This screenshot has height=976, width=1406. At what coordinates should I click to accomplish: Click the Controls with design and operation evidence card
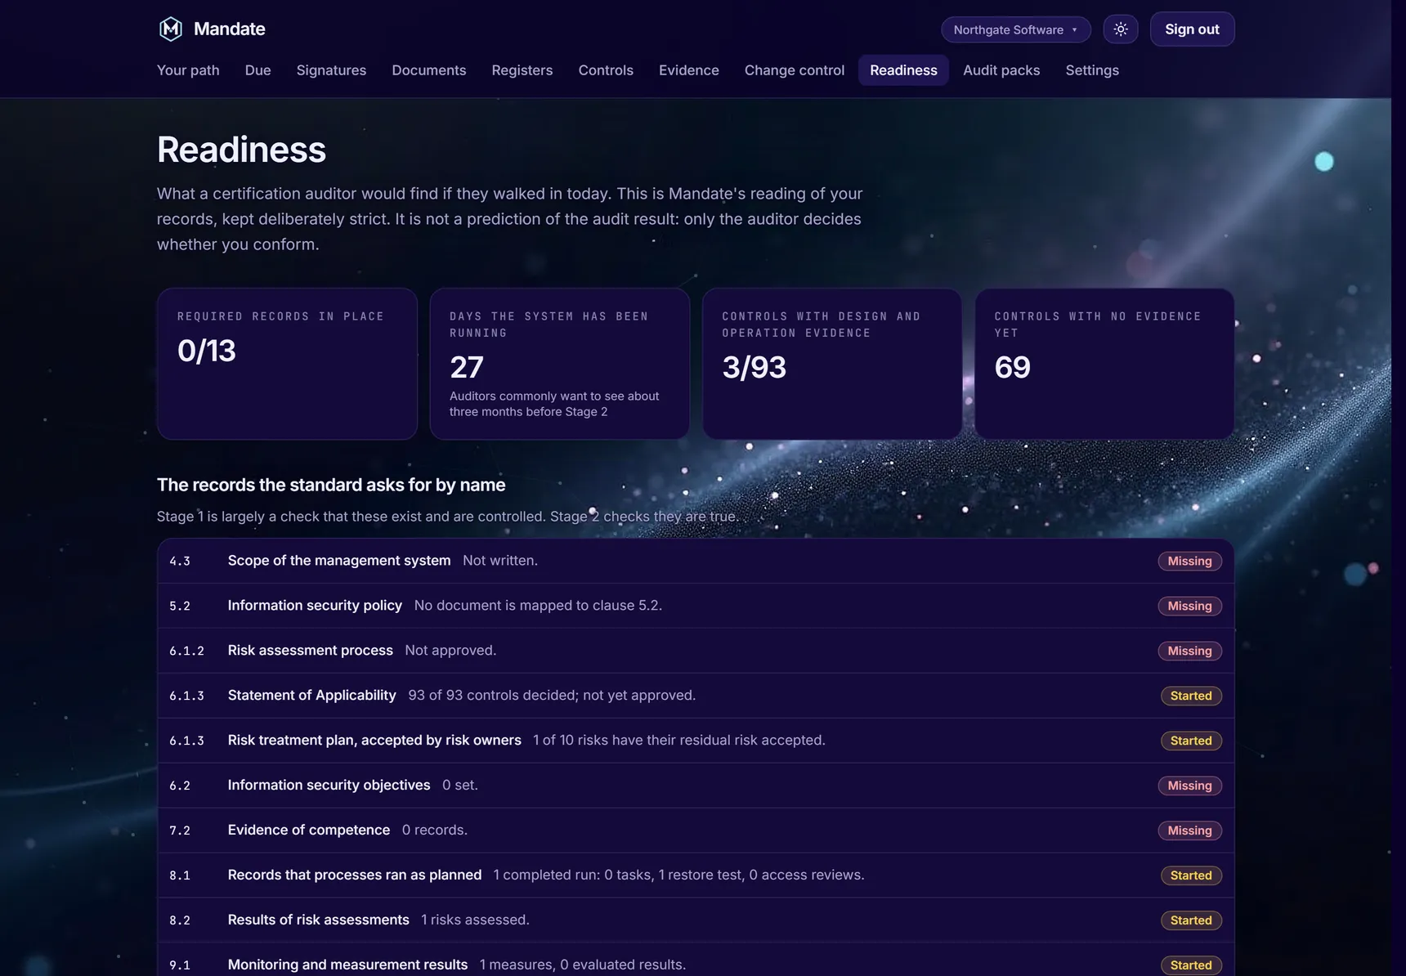(x=832, y=364)
